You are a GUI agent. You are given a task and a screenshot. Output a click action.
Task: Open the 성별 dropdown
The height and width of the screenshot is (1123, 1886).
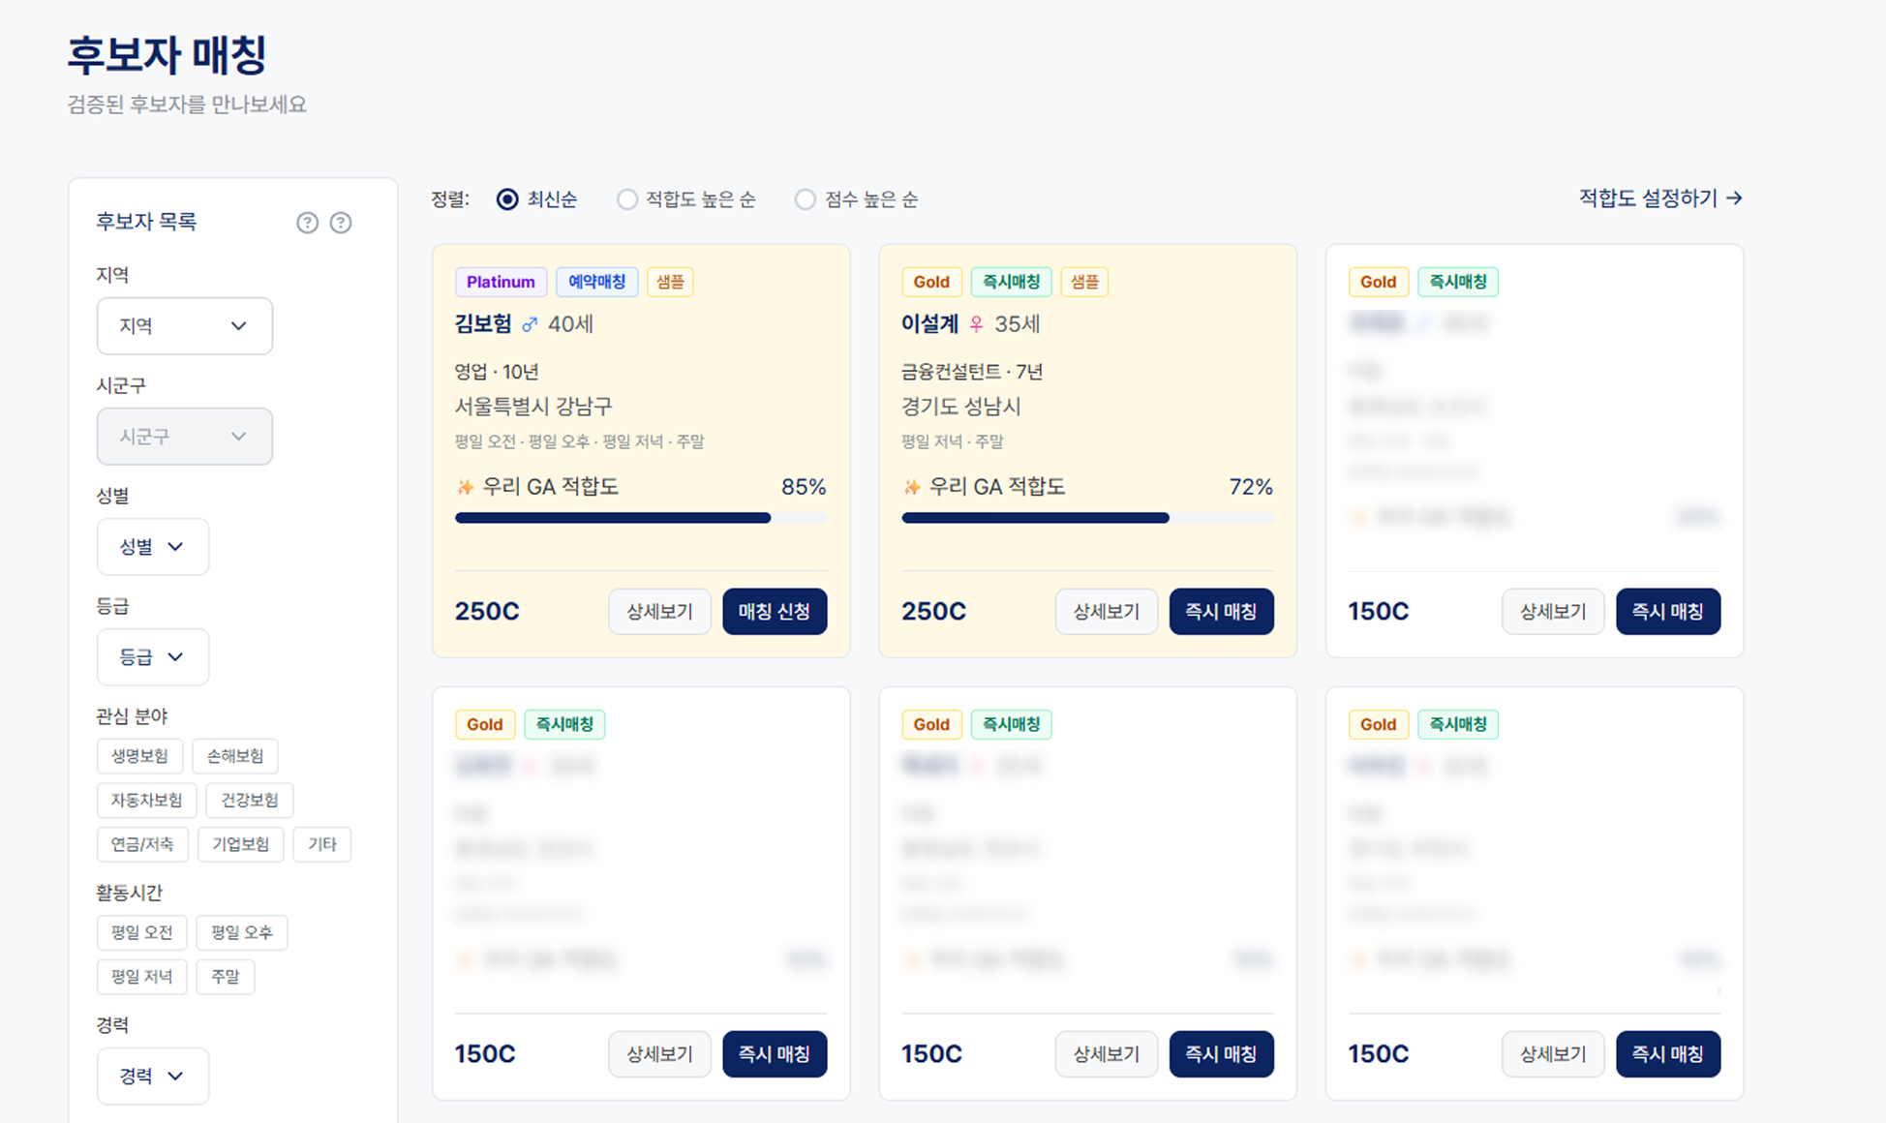[x=152, y=546]
